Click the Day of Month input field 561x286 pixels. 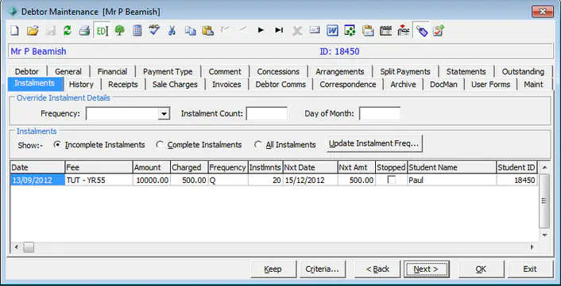(380, 114)
